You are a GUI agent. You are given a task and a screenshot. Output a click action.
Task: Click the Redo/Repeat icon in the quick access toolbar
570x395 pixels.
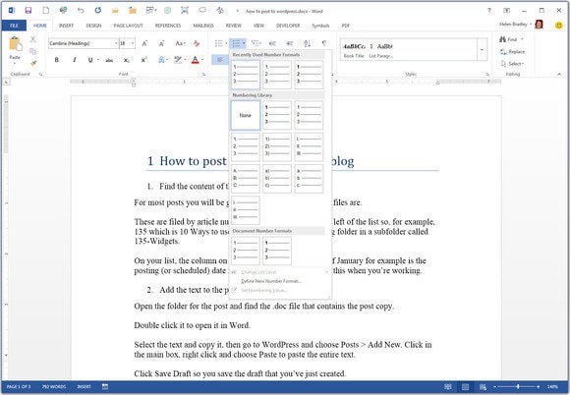[x=98, y=11]
